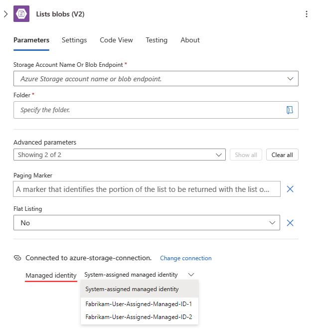
Task: Switch to the Settings tab
Action: 74,40
